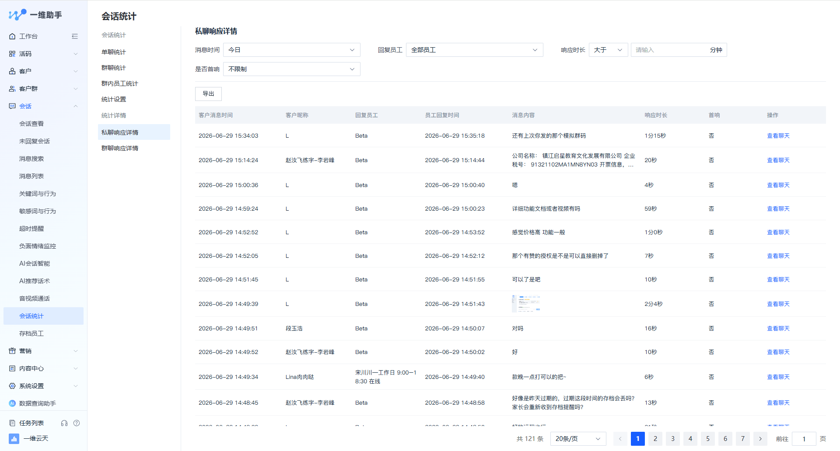Click the 营销 gift icon

[12, 351]
